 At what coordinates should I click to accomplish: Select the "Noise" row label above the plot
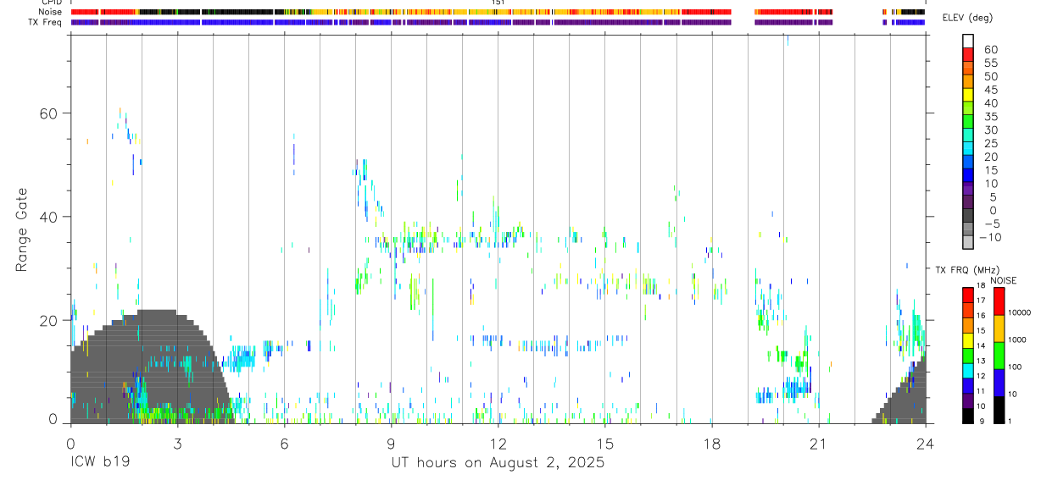tap(51, 12)
